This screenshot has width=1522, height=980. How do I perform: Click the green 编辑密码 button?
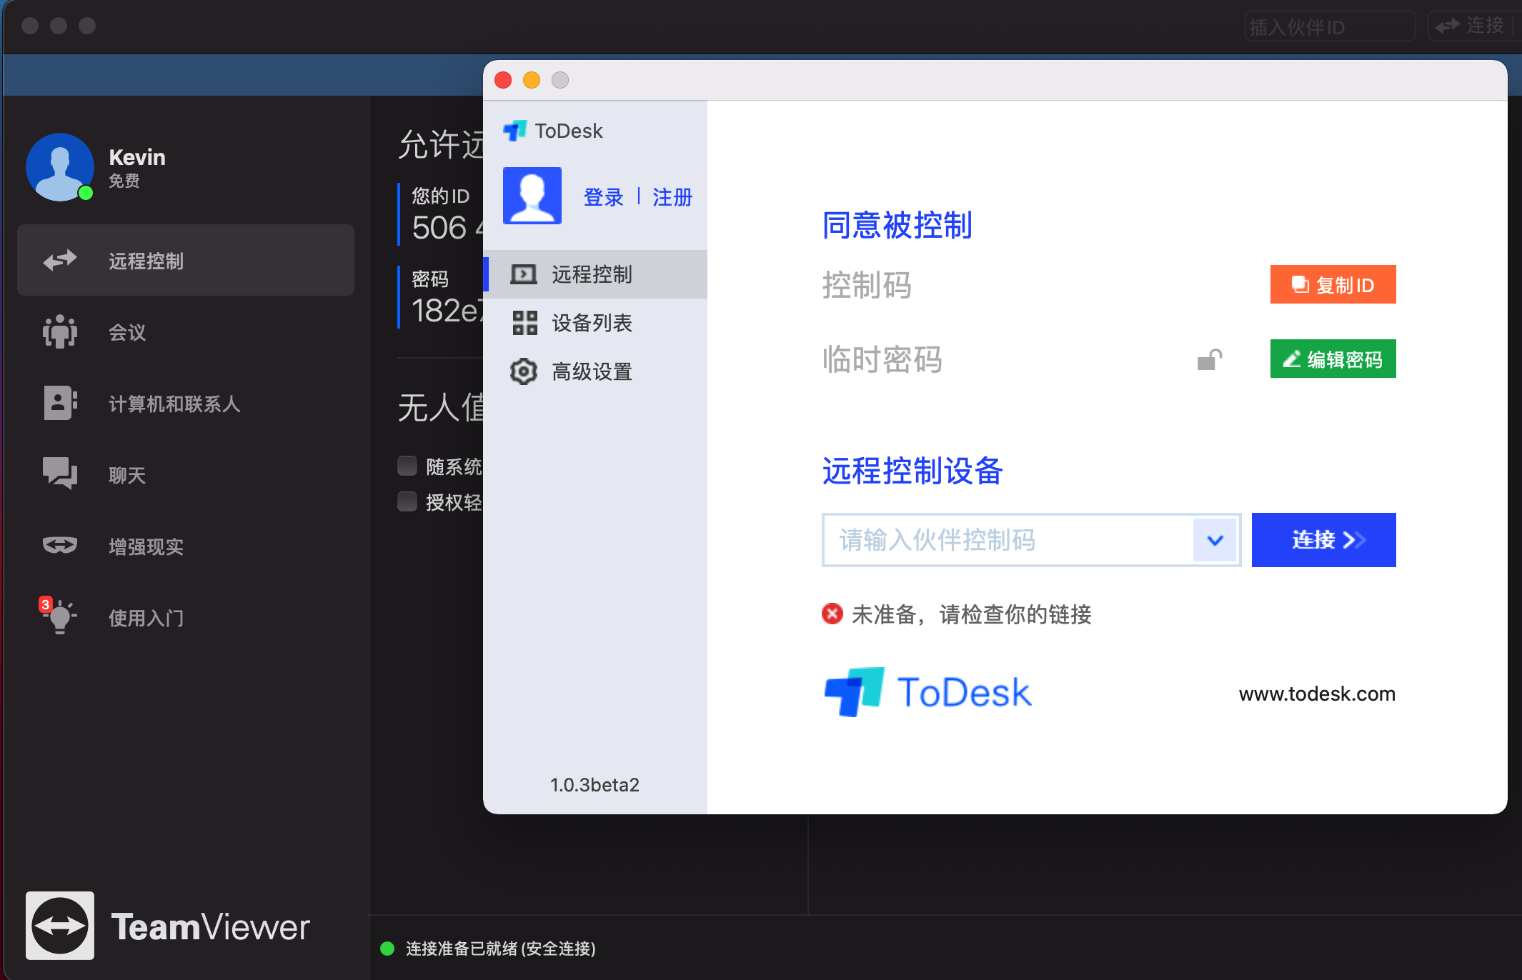tap(1333, 359)
